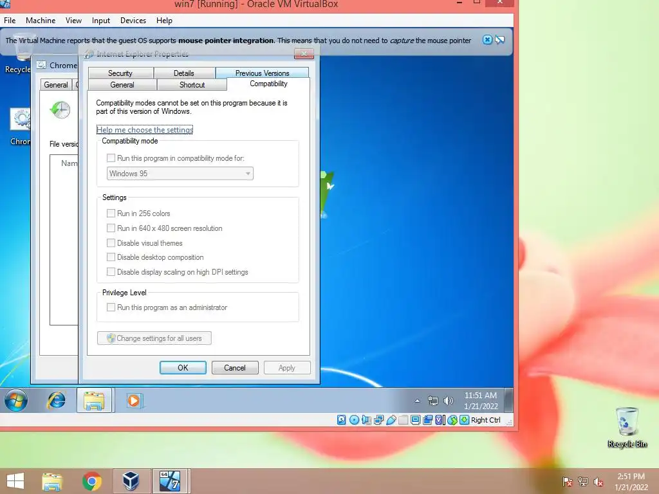659x494 pixels.
Task: Click the audio icon in VirtualBox status bar
Action: click(366, 419)
